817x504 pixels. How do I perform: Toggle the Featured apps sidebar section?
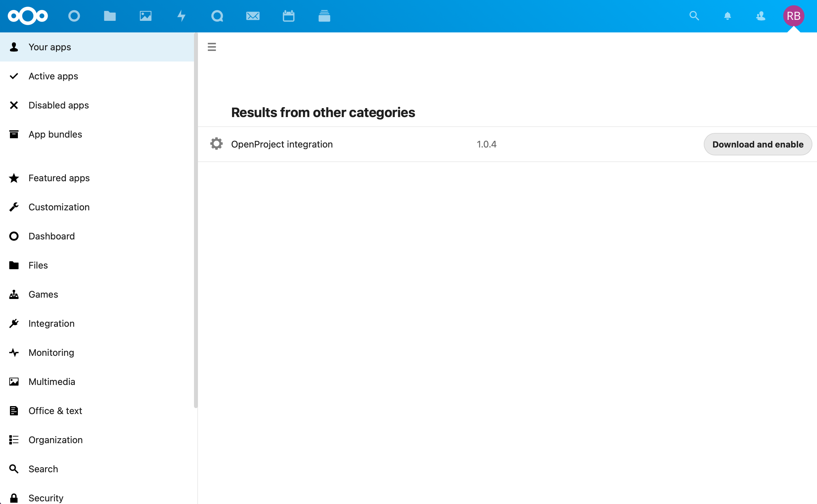pos(59,178)
